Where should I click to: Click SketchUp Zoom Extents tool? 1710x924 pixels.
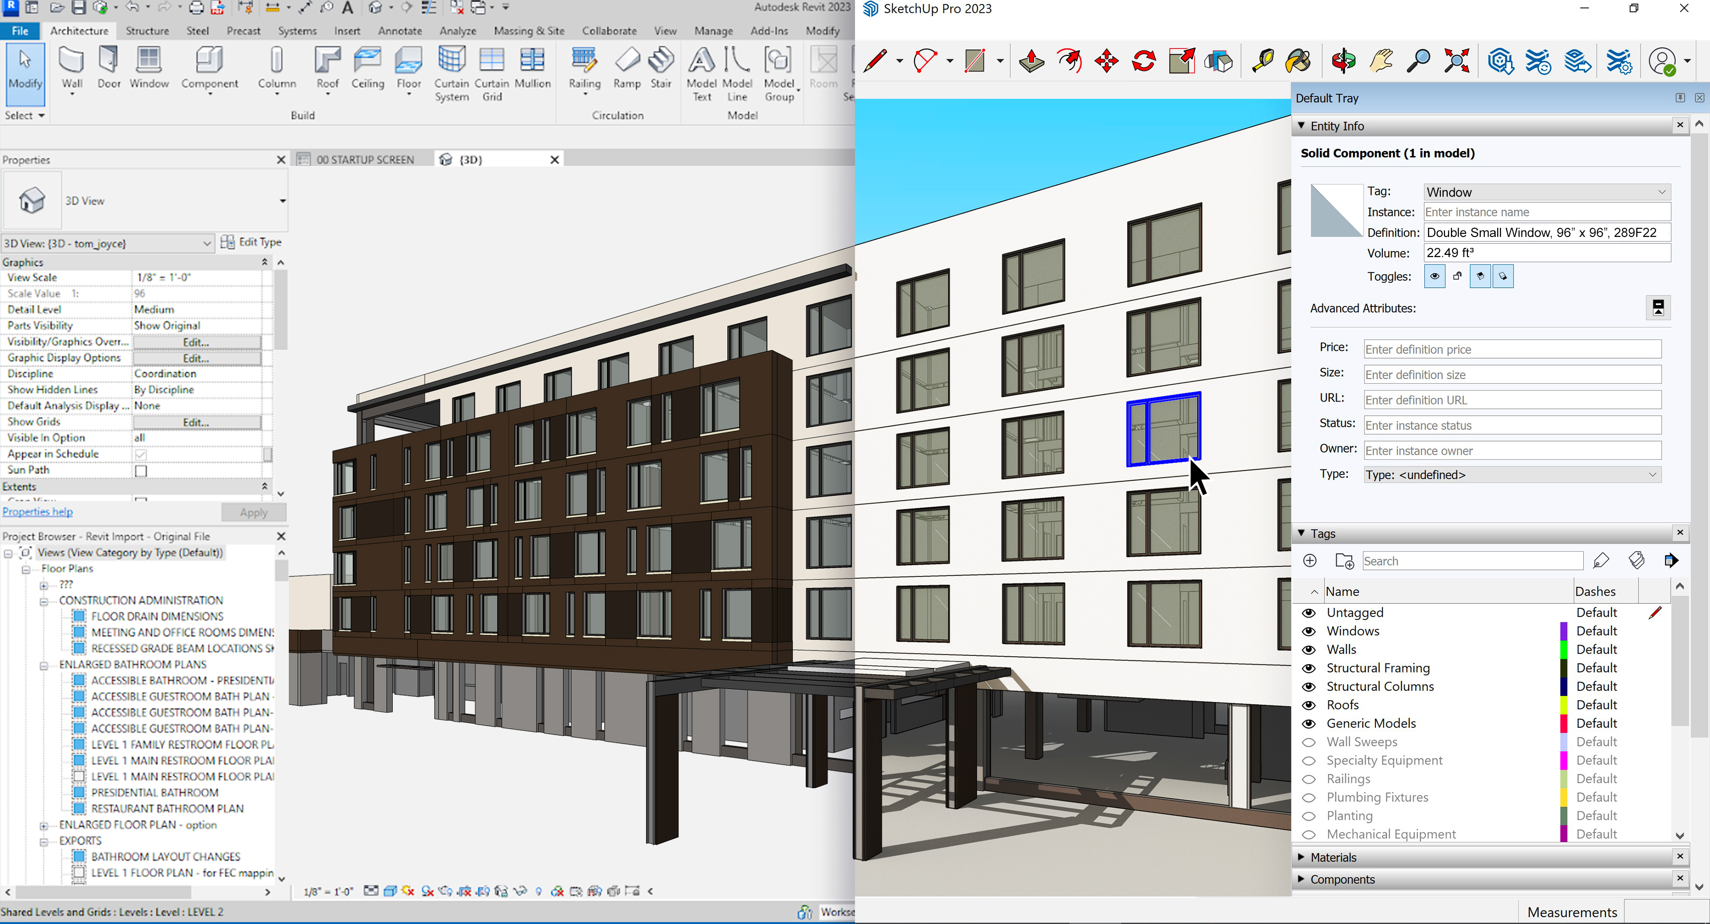[1456, 61]
